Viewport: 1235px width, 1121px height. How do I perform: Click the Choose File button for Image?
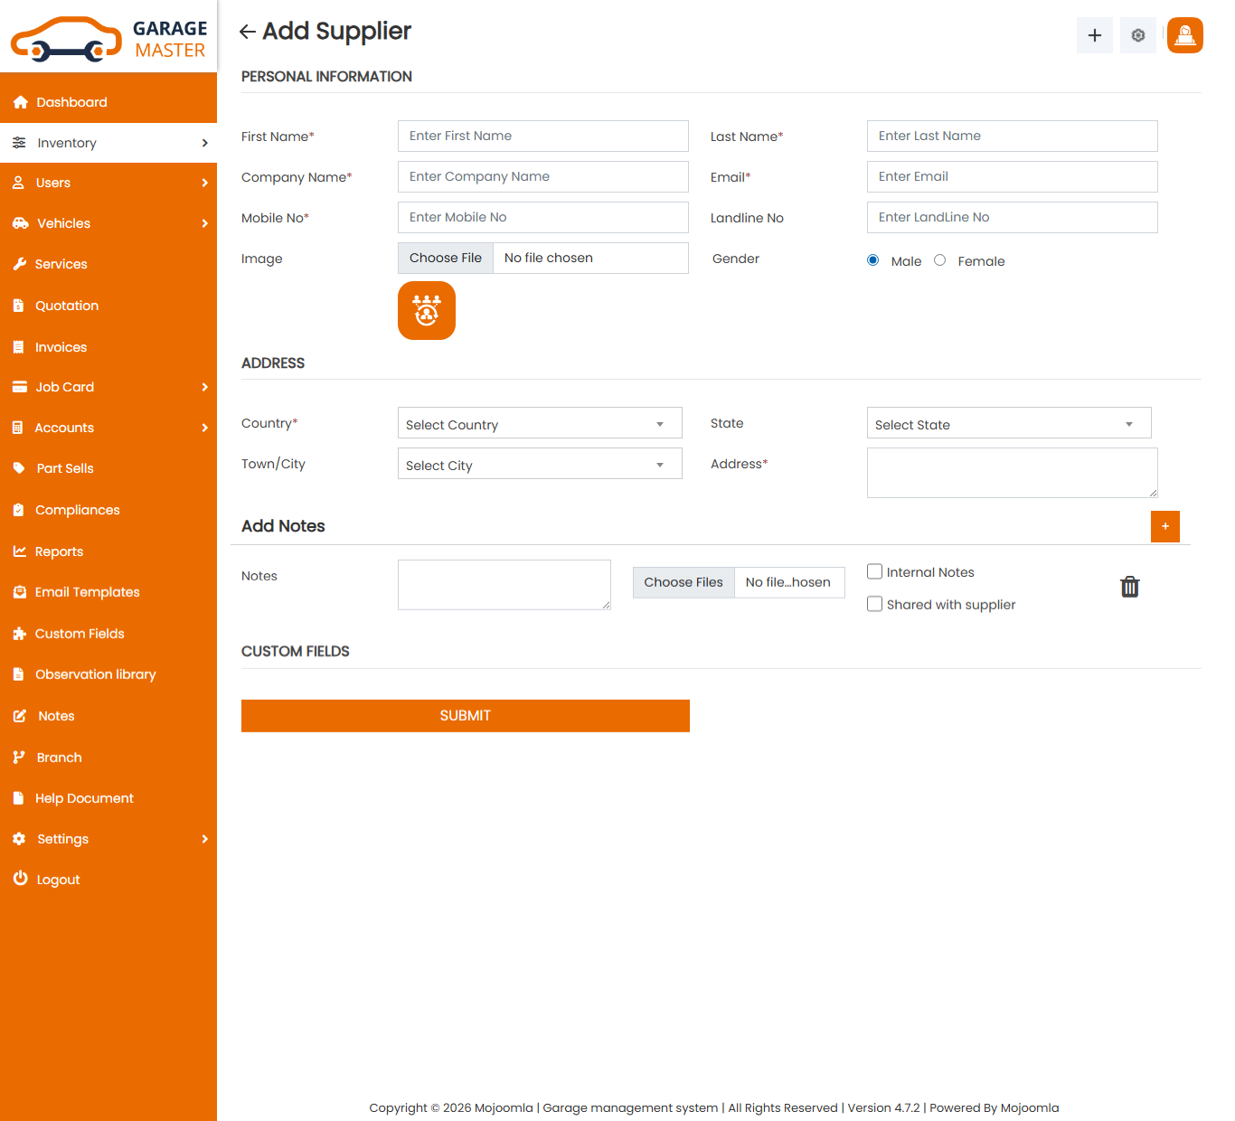point(445,258)
